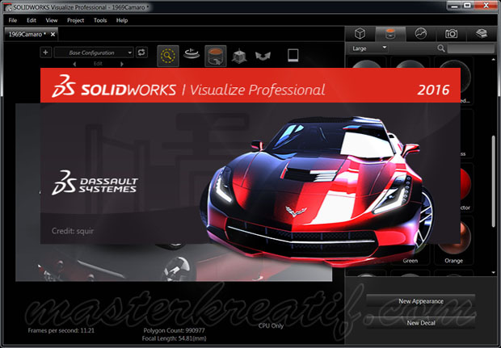
Task: Toggle the viewport screen icon
Action: pyautogui.click(x=293, y=55)
